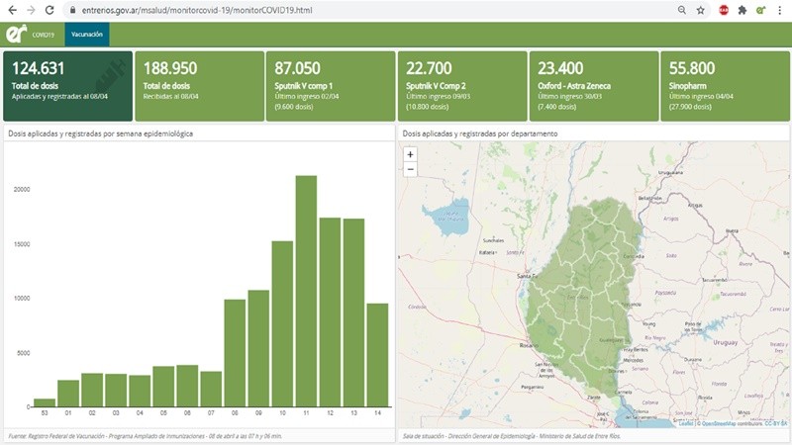This screenshot has width=792, height=445.
Task: Open the browser zoom magnifier icon
Action: 682,9
